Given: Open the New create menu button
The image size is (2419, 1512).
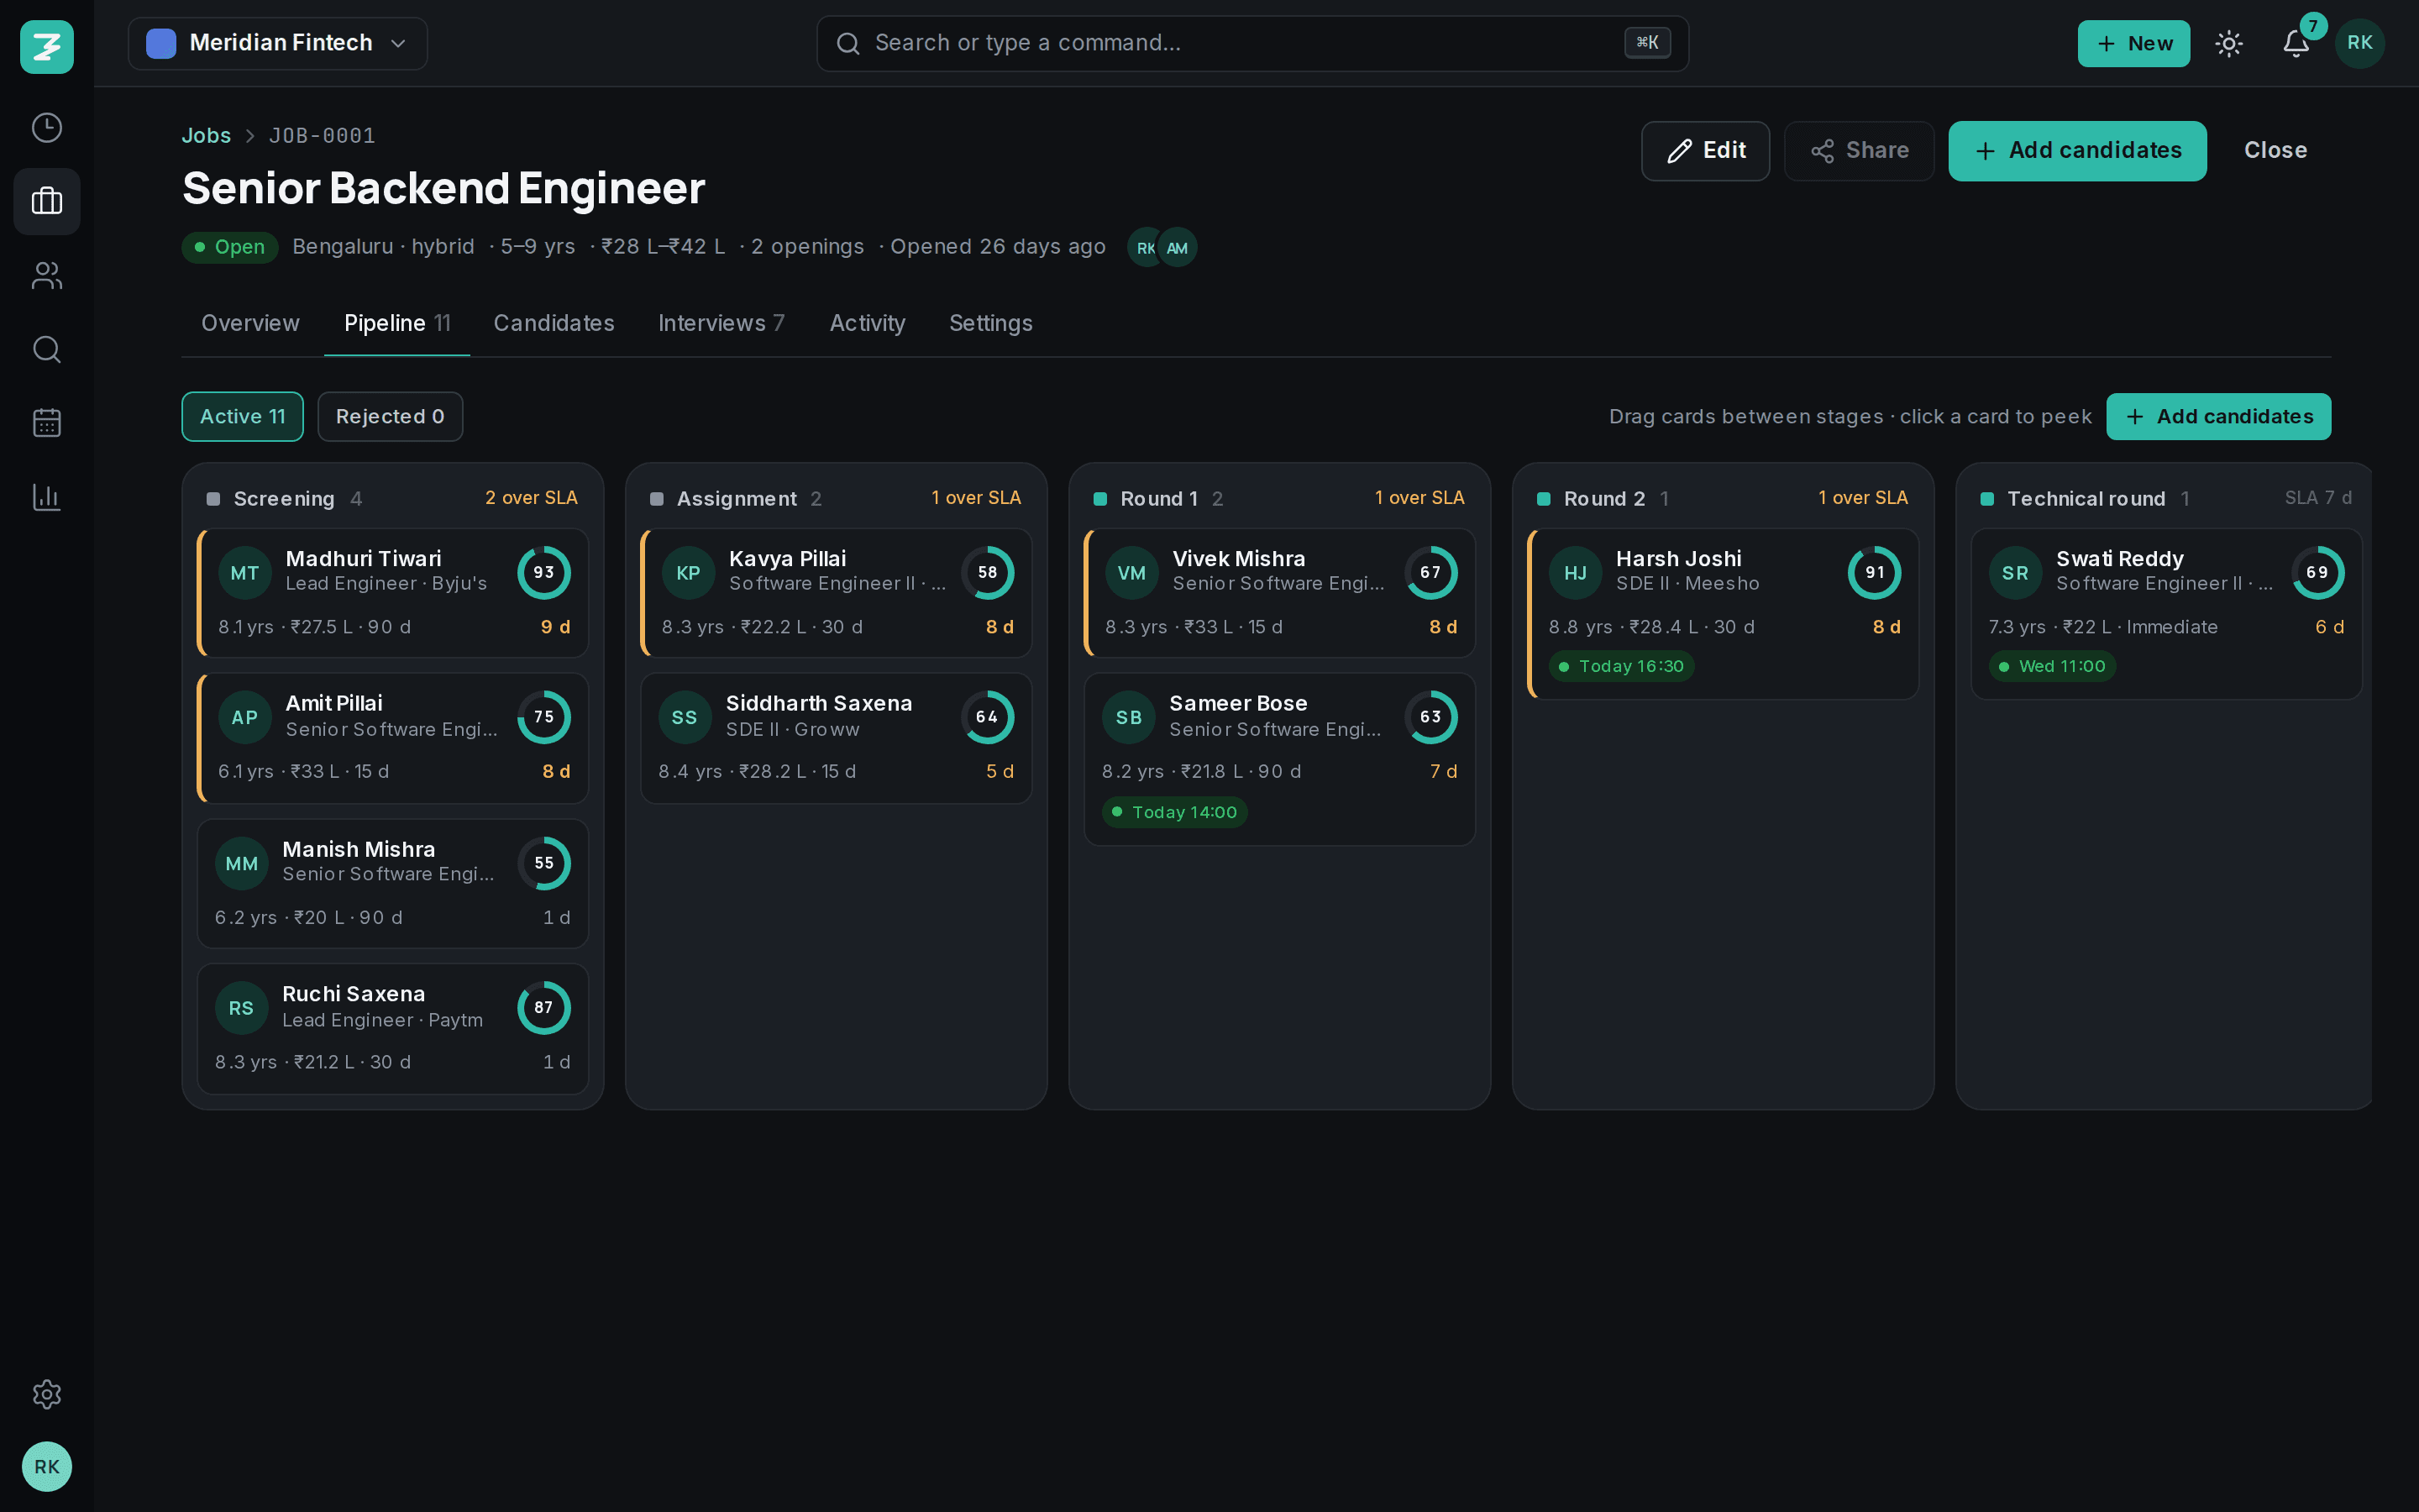Looking at the screenshot, I should (2133, 43).
